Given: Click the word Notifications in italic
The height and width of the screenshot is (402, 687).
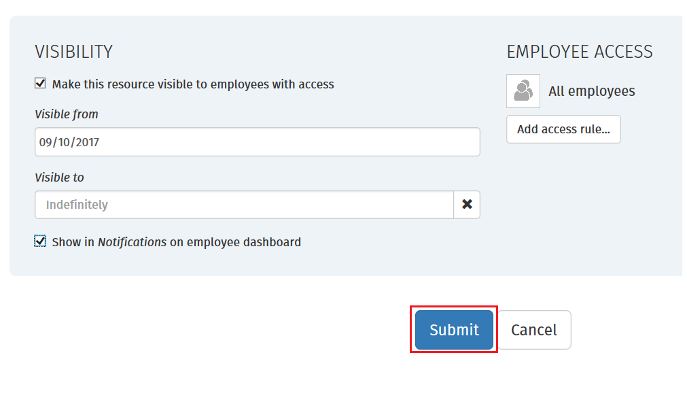Looking at the screenshot, I should tap(132, 242).
